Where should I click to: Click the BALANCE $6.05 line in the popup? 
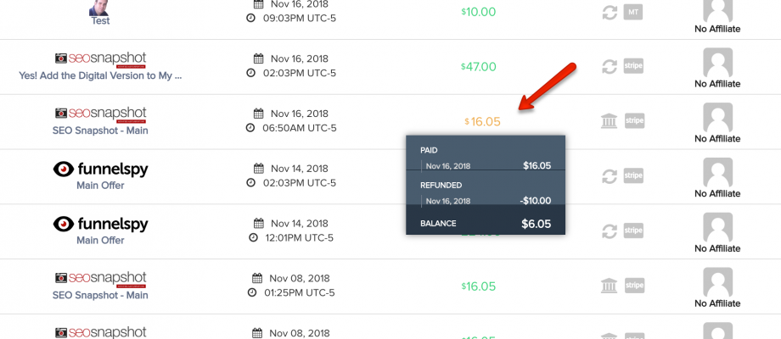pos(486,224)
